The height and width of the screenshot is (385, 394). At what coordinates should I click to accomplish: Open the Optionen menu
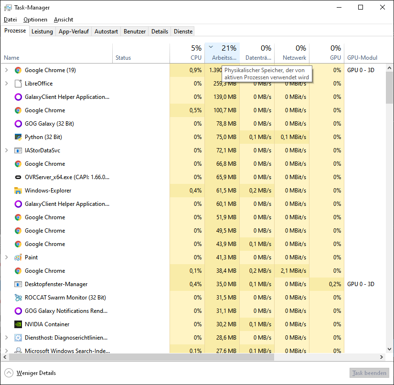[x=35, y=20]
